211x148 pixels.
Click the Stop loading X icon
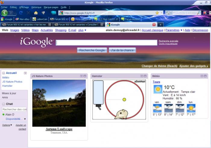(x=28, y=13)
